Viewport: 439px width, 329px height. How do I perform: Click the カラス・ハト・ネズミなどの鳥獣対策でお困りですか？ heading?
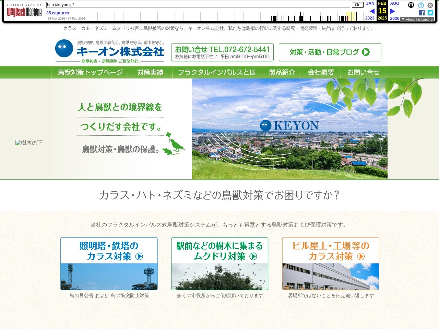[219, 195]
